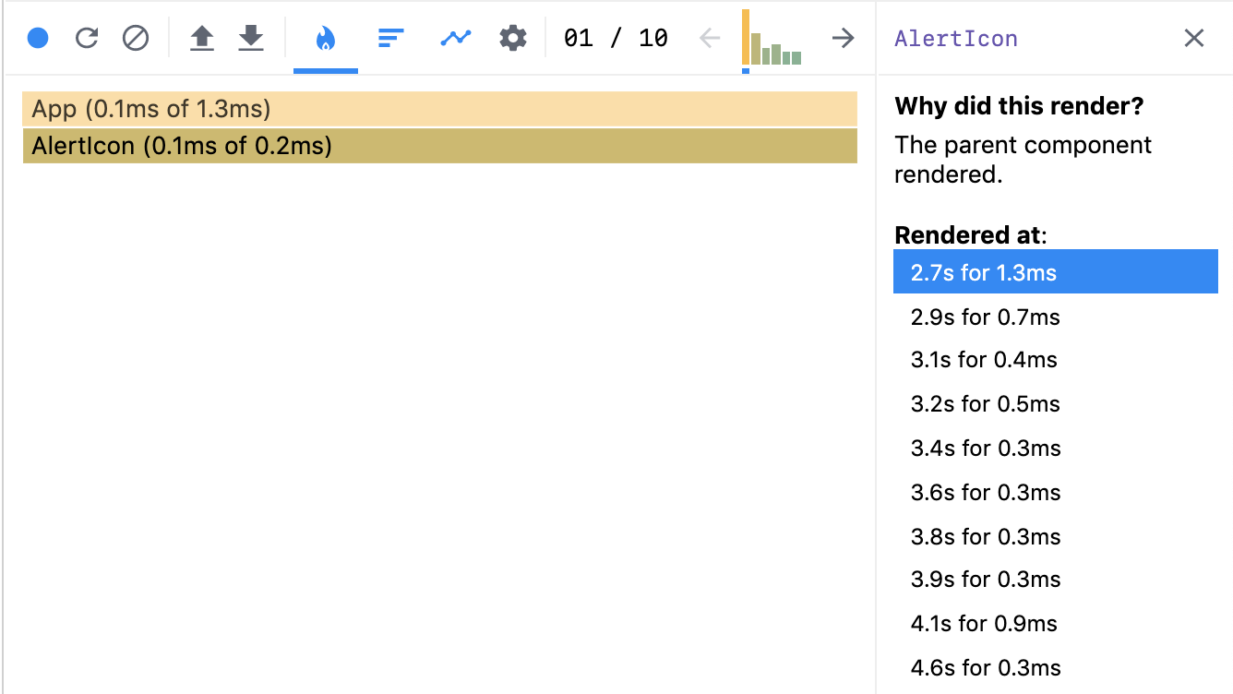Import a profile from file

(x=202, y=38)
